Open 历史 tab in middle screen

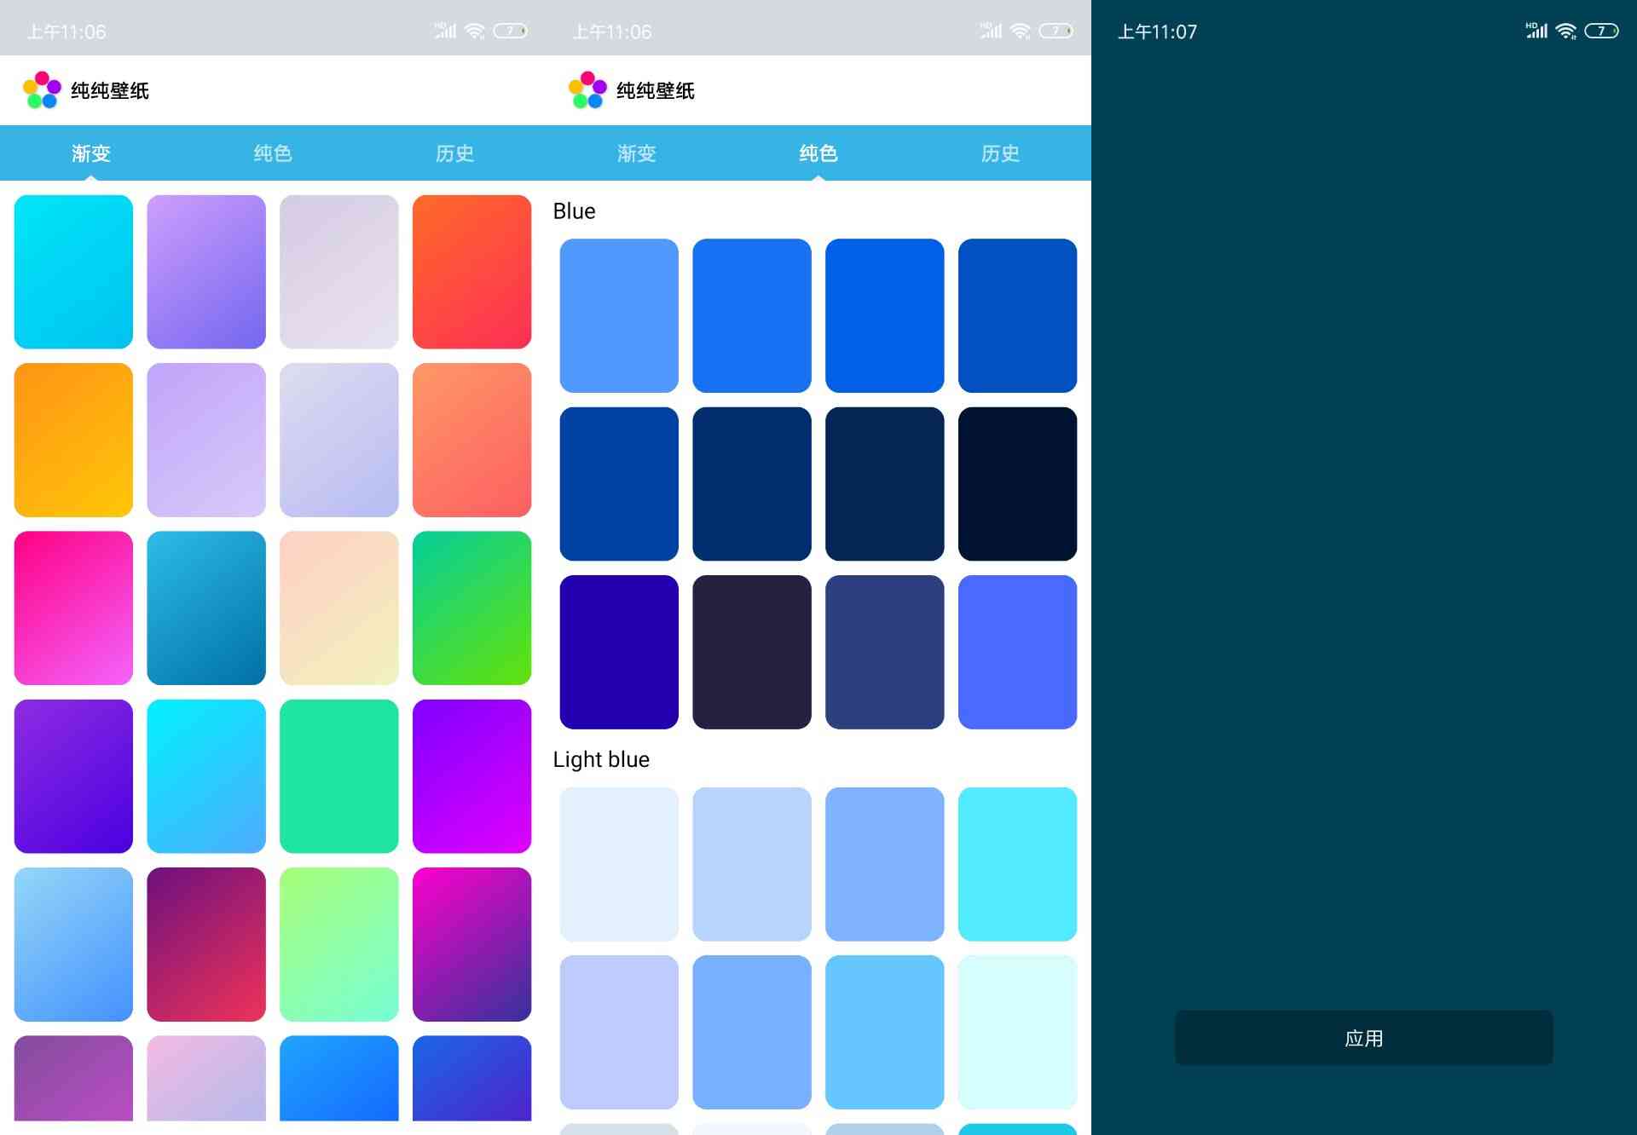point(1000,153)
